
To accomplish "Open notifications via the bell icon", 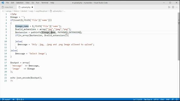I will click(177, 100).
